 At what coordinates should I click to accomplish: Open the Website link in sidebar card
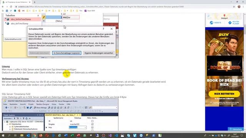tap(216, 23)
